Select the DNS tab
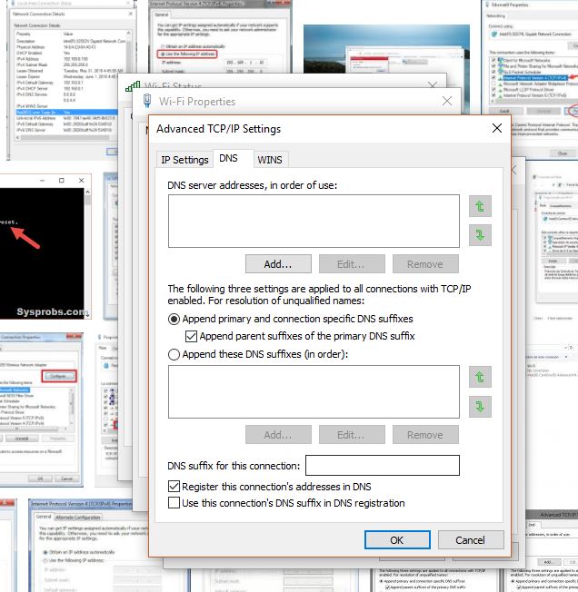 coord(228,158)
